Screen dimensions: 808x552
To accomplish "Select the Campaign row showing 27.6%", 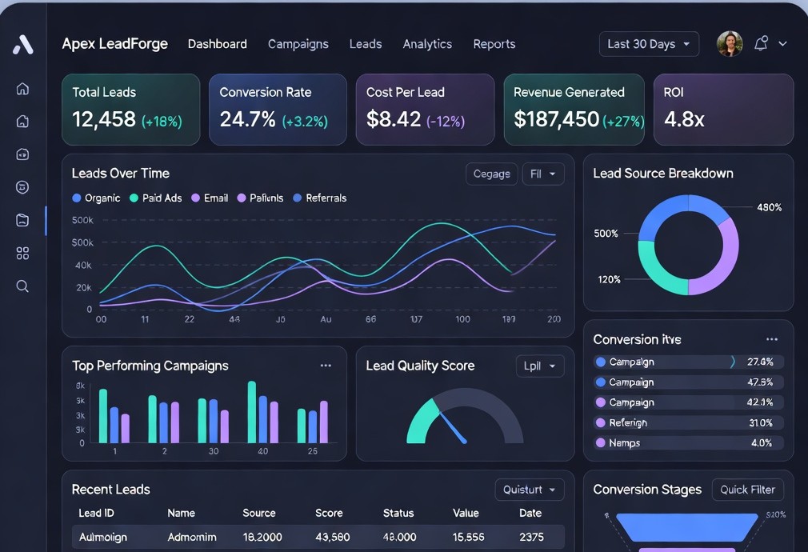I will pos(689,362).
